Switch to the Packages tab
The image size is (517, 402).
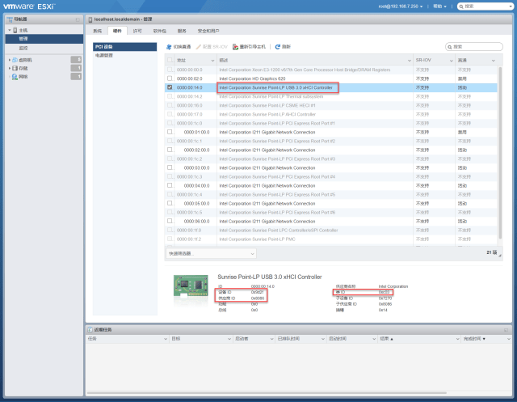160,31
